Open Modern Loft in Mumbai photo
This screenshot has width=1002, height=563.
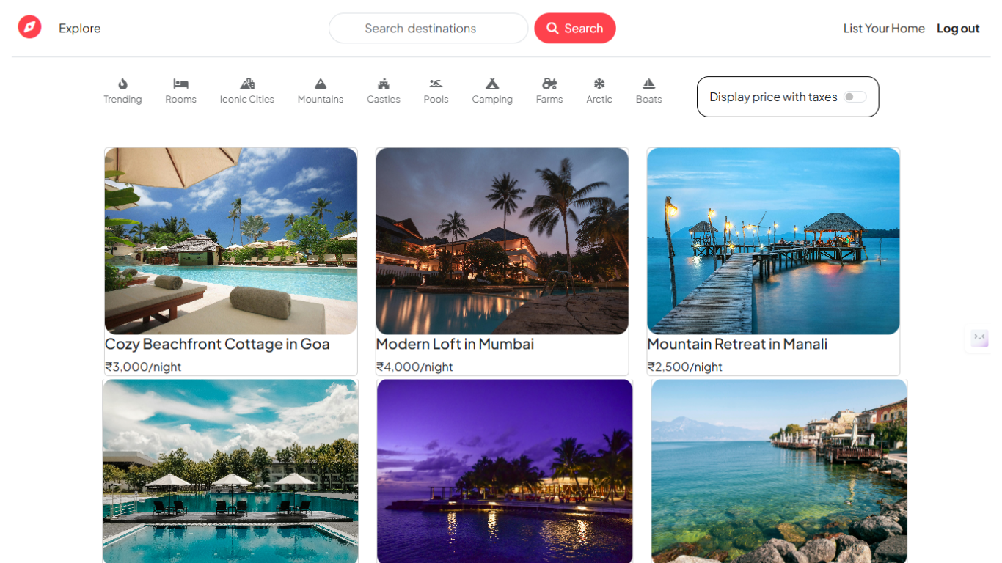point(502,241)
